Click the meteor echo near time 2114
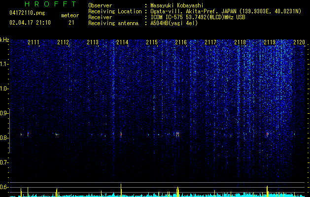Screen dimensions: 310x197 click(x=121, y=134)
